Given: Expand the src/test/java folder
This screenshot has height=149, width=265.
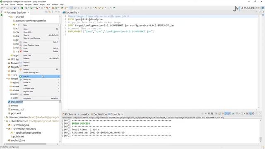Looking at the screenshot, I should pyautogui.click(x=7, y=140).
